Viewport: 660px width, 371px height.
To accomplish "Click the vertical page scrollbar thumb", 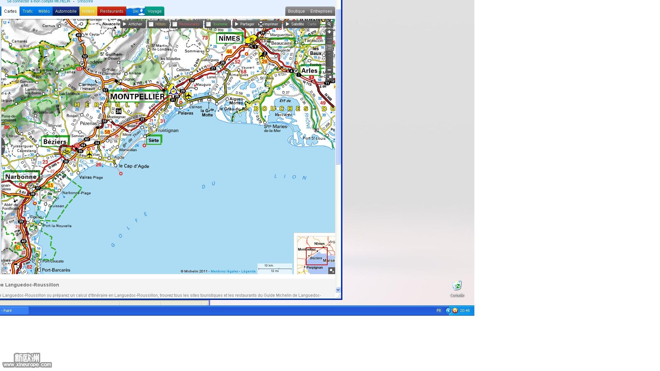I will tap(338, 87).
